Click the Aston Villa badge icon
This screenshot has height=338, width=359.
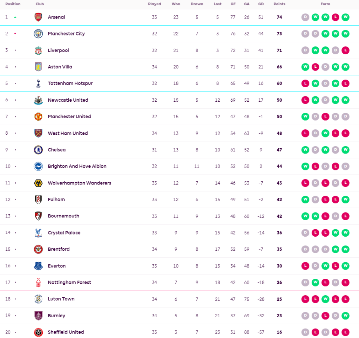[38, 67]
